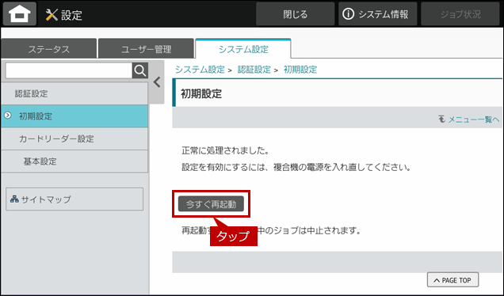Open the ユーザー管理 tab
This screenshot has width=504, height=296.
coord(147,49)
